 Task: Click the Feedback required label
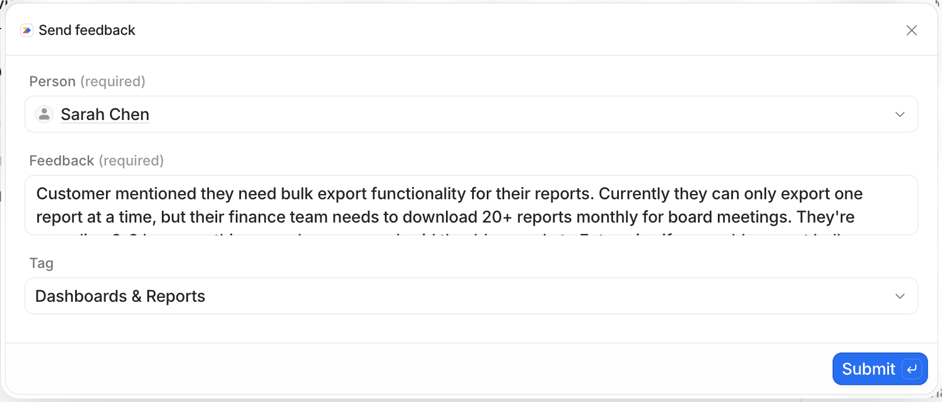97,160
